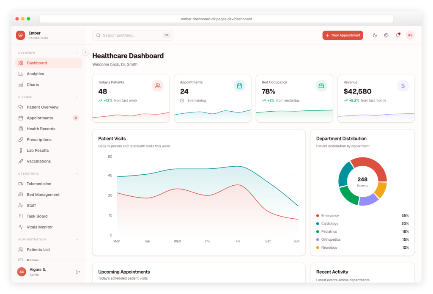Click the Revenue $42,580 value
433x294 pixels.
coord(357,91)
